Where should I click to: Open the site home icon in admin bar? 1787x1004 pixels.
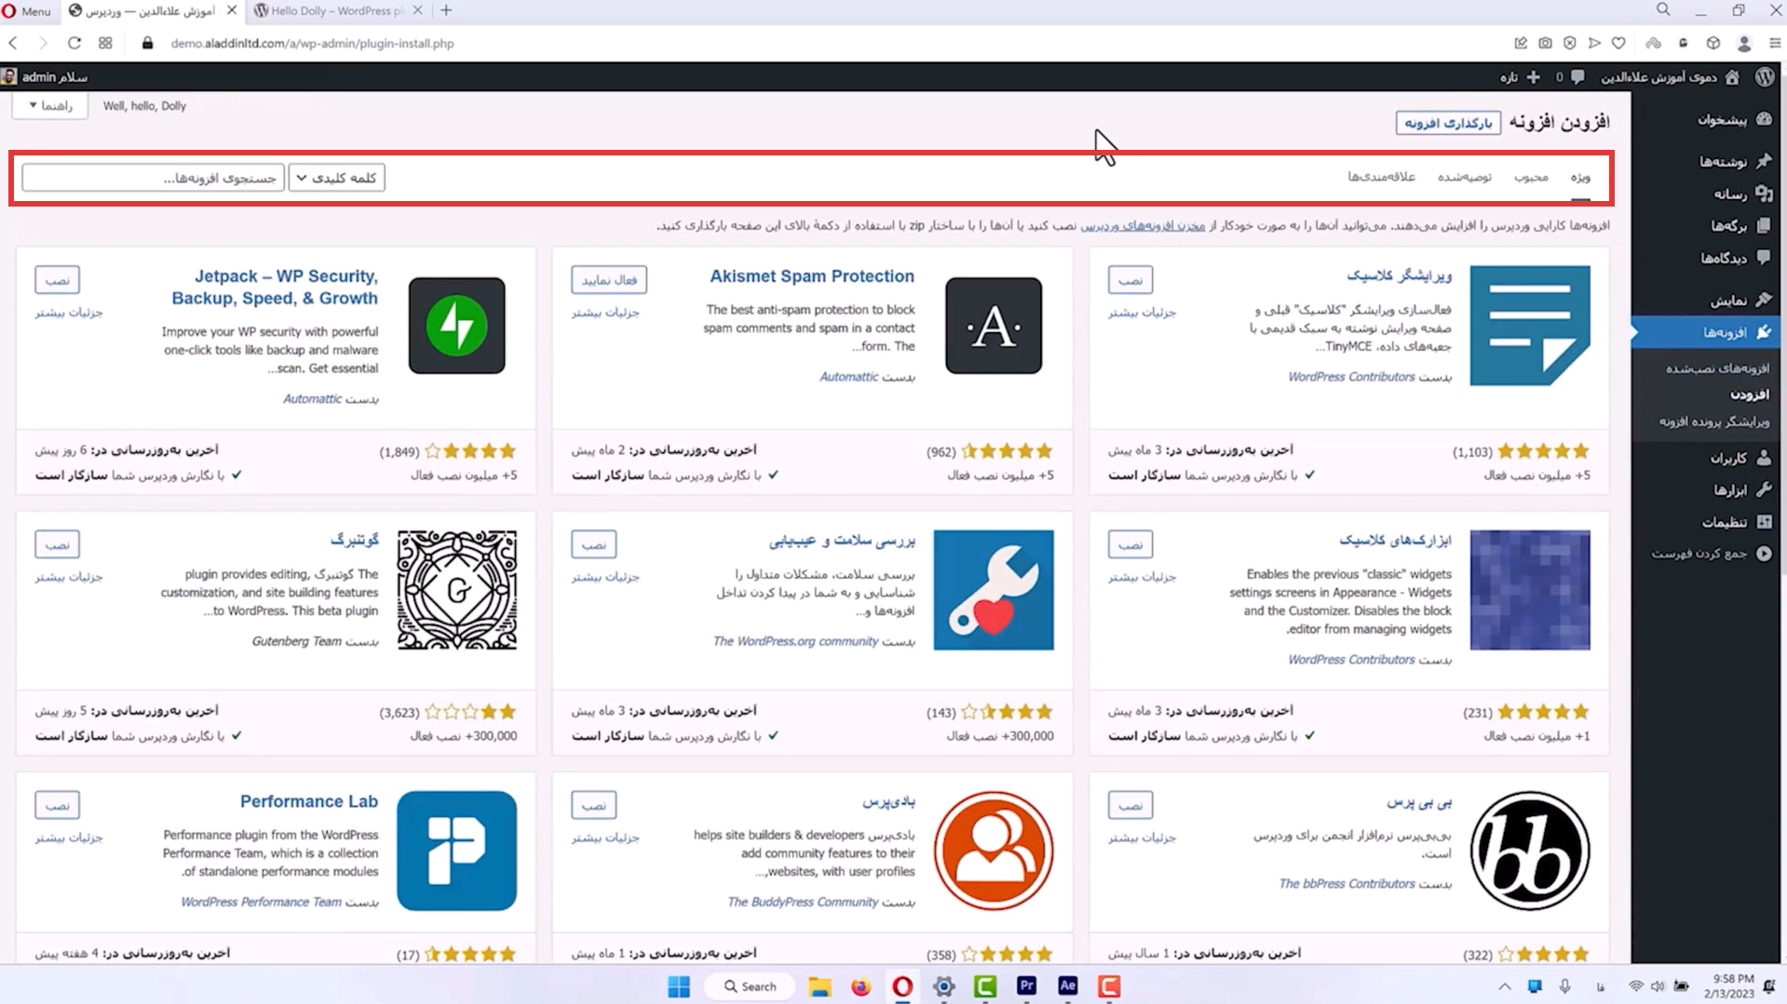[x=1732, y=77]
